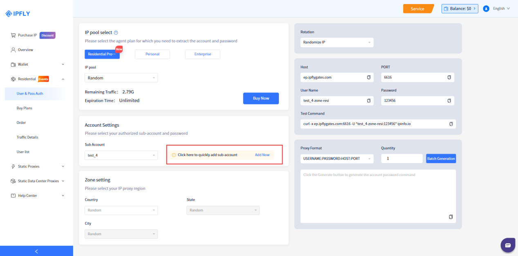Select the Enterprise plan option
Screen dimensions: 518x256
(203, 54)
